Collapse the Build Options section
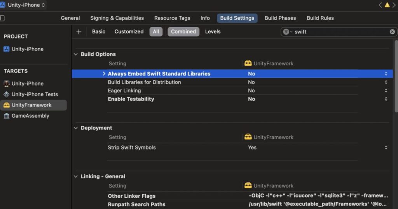The height and width of the screenshot is (209, 398). 76,54
